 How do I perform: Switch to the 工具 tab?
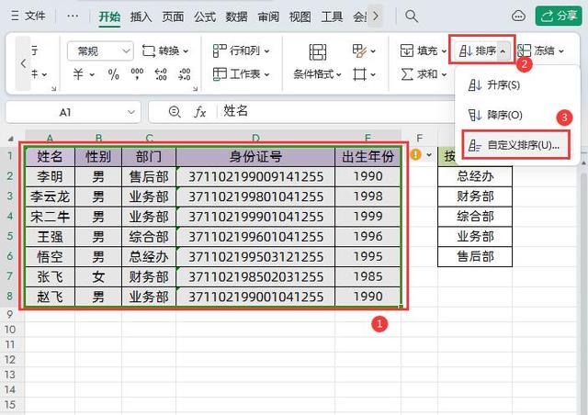[332, 17]
